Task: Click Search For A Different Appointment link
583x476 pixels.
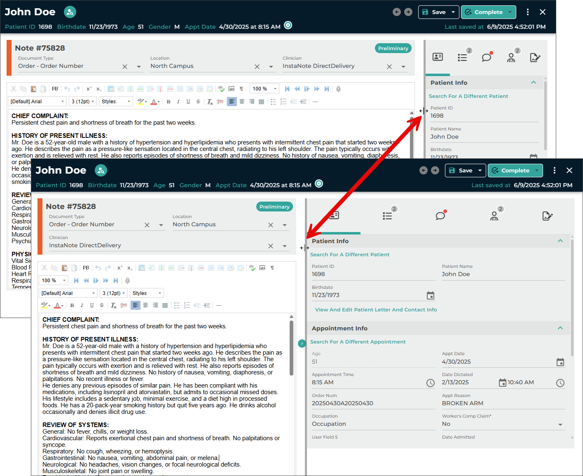Action: pyautogui.click(x=358, y=342)
